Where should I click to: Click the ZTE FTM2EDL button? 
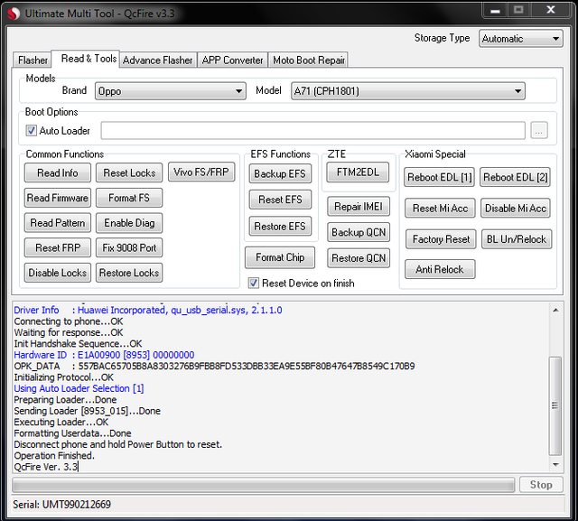click(x=358, y=172)
